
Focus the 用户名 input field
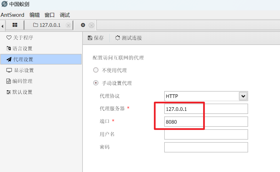point(206,135)
